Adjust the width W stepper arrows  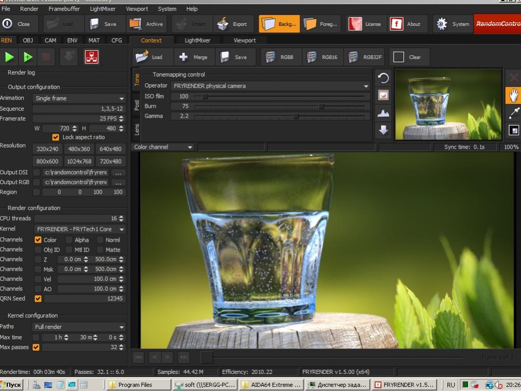[x=75, y=128]
